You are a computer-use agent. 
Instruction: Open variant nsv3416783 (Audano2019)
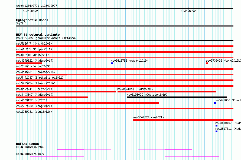(129, 61)
